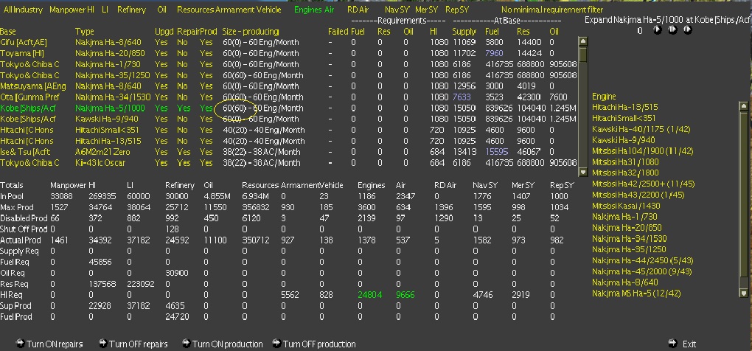Sort by the Base column header

[7, 32]
